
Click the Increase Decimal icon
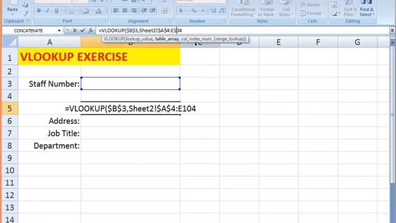point(213,11)
